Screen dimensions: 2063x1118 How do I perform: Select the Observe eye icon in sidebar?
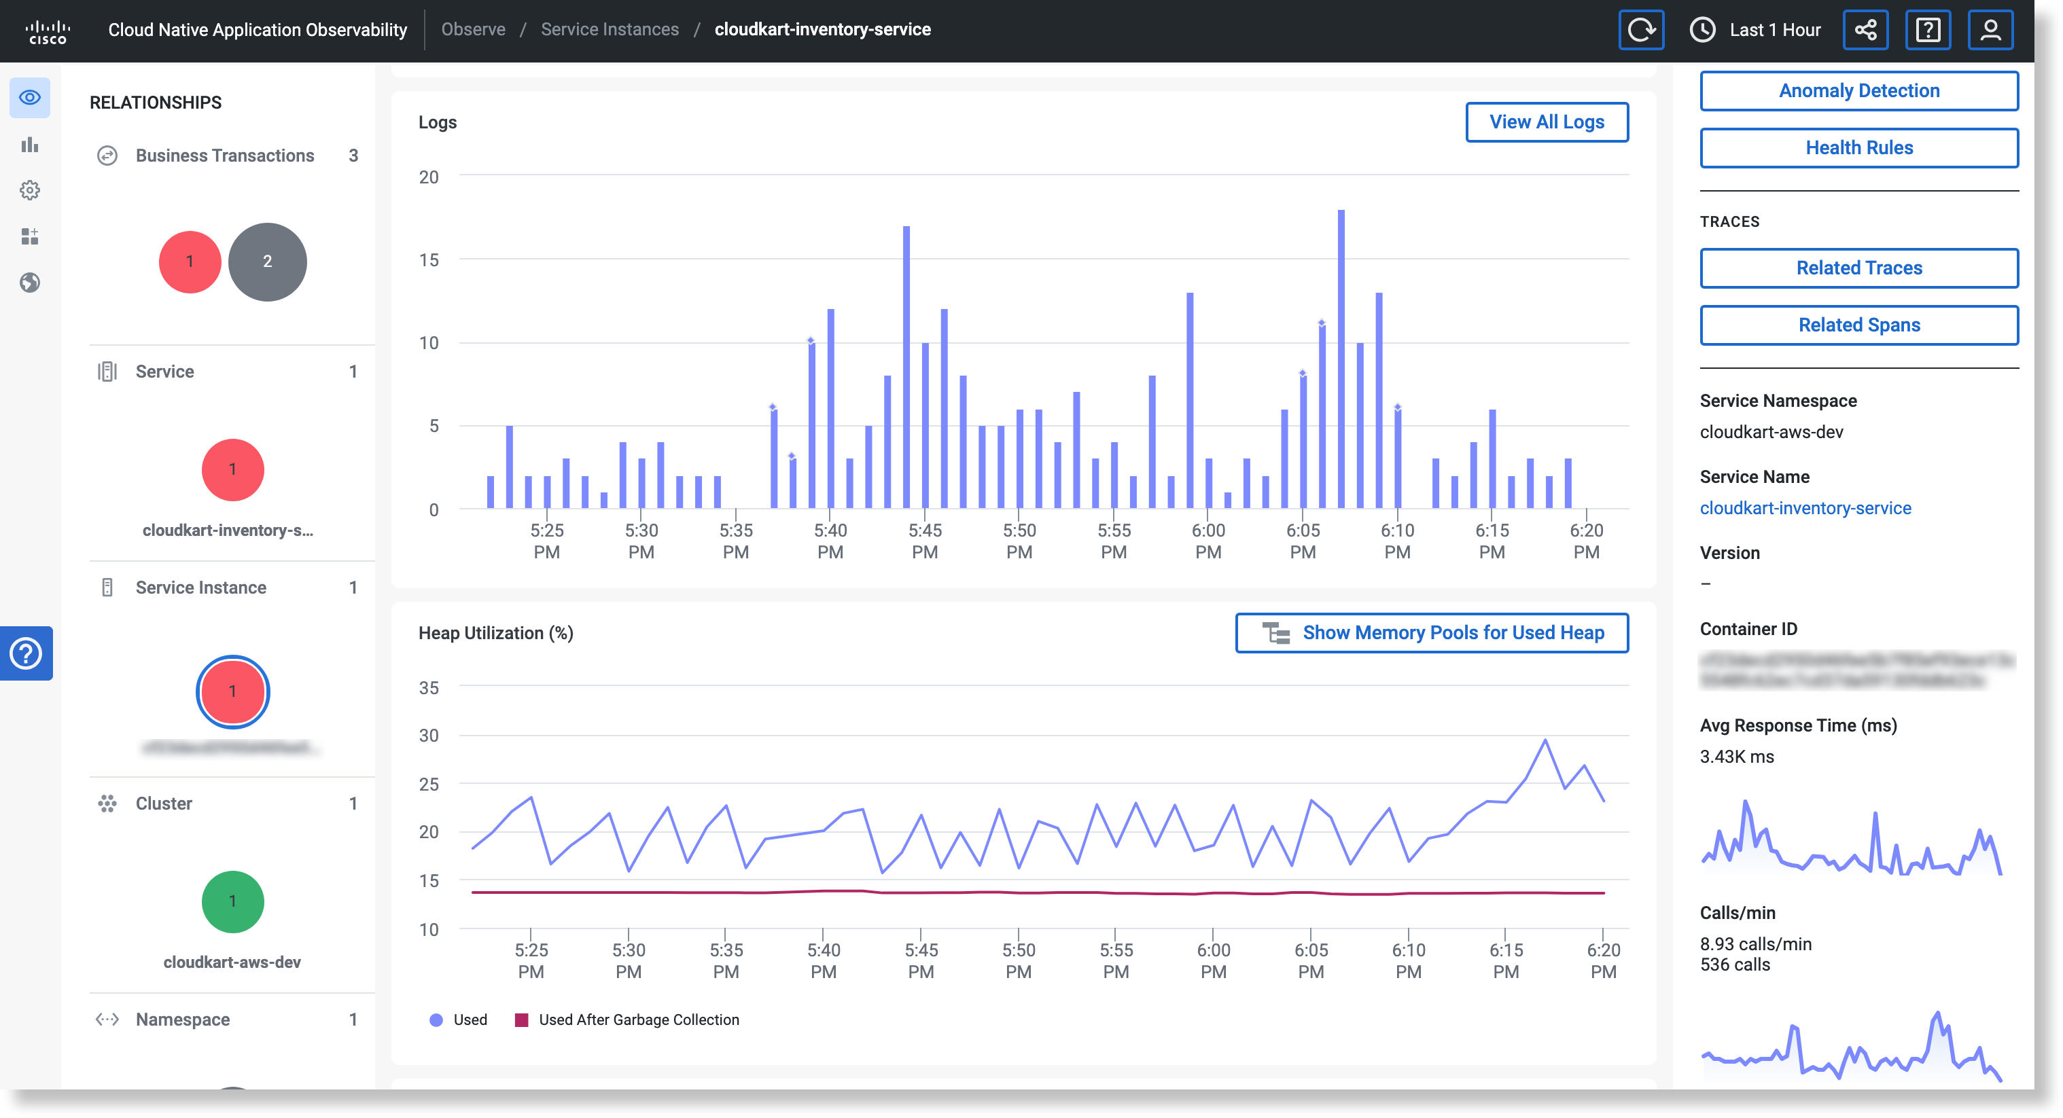point(30,98)
